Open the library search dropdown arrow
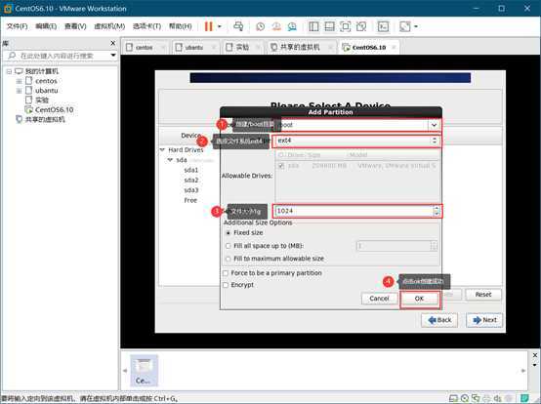Image resolution: width=541 pixels, height=404 pixels. (x=113, y=56)
